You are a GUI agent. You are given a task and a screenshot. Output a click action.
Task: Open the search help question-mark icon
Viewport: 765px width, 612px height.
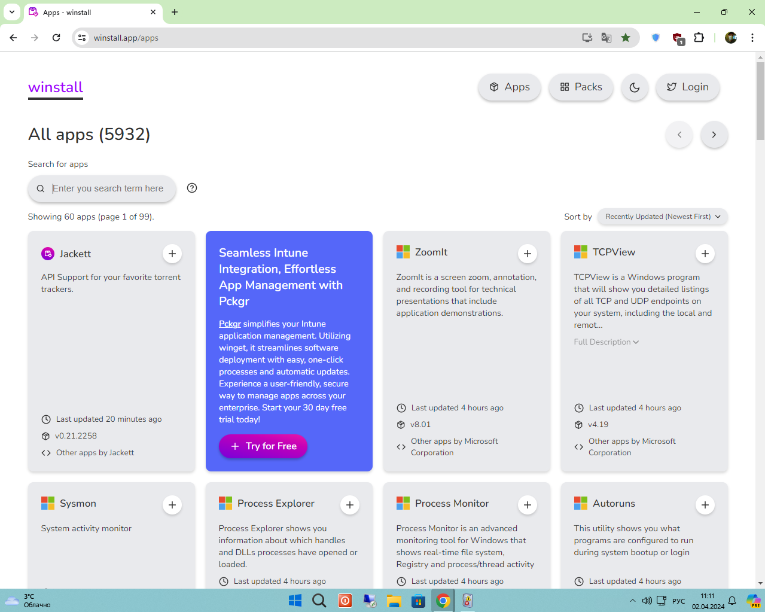coord(192,188)
